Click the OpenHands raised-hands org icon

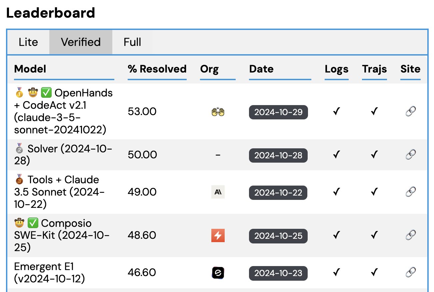218,112
